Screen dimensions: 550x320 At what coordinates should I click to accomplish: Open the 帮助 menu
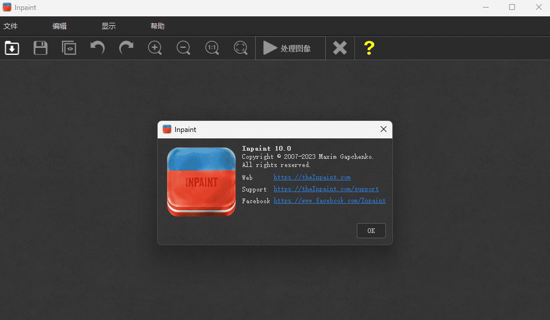tap(158, 26)
